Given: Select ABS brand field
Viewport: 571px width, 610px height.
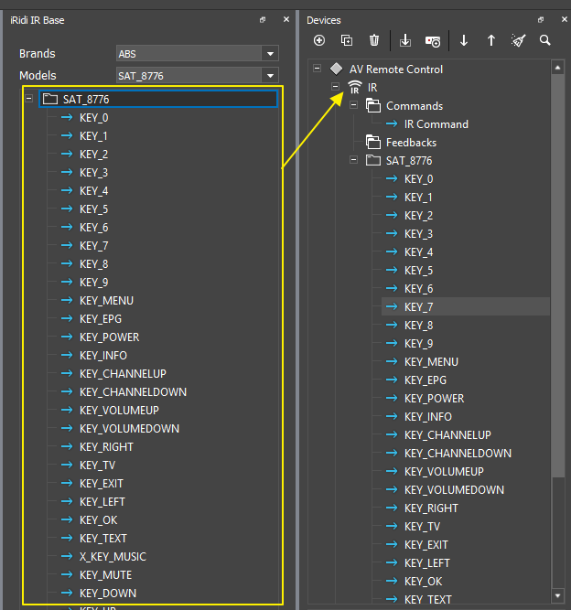Looking at the screenshot, I should click(189, 54).
